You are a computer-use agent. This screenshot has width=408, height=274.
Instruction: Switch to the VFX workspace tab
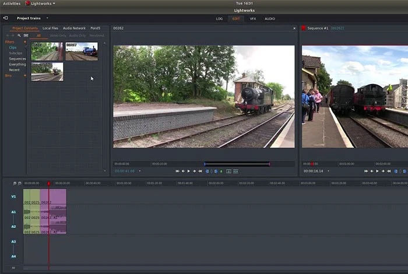pos(253,19)
